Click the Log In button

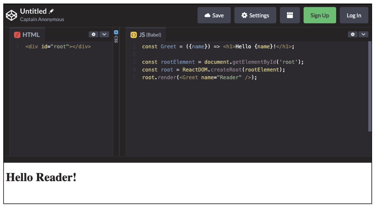coord(354,15)
